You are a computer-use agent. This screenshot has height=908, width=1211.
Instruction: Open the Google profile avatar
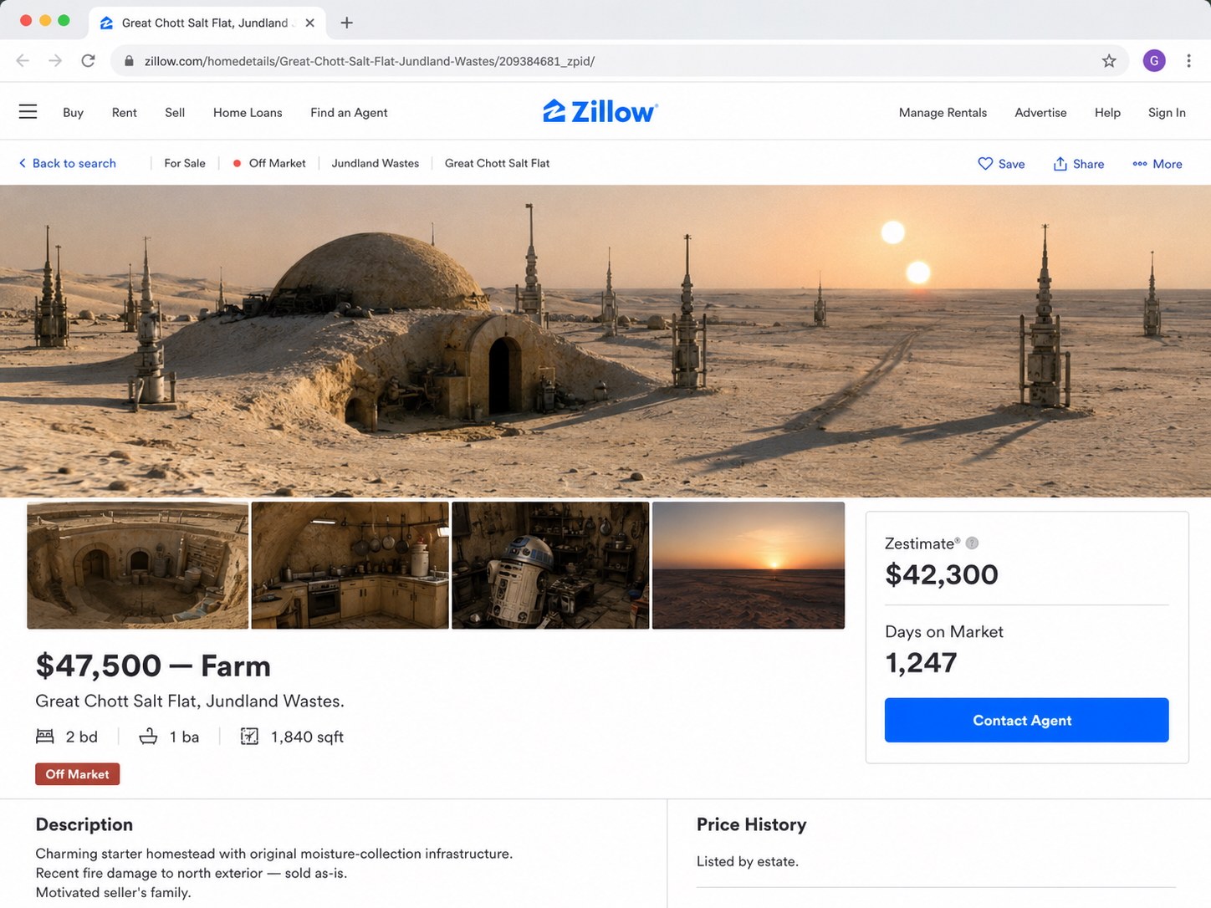pyautogui.click(x=1154, y=60)
